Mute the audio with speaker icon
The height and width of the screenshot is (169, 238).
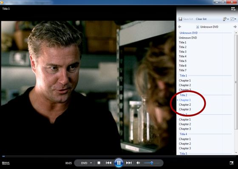(x=138, y=163)
